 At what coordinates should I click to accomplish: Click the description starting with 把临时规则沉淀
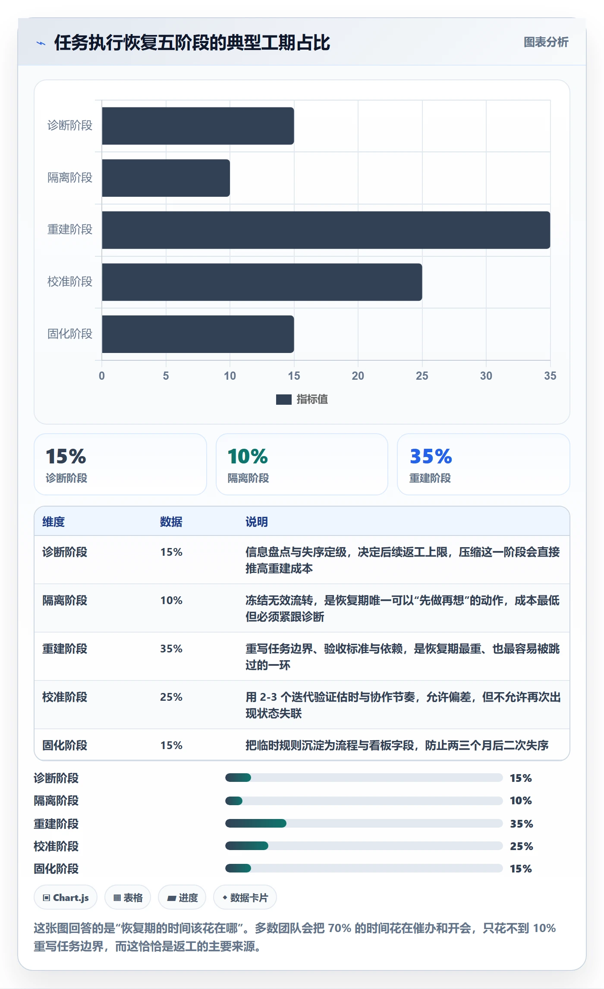point(397,745)
